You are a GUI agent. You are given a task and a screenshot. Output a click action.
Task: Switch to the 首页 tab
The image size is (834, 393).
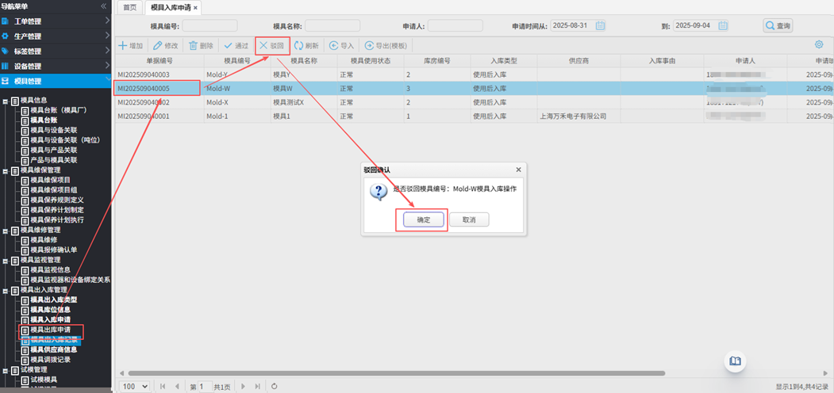129,7
